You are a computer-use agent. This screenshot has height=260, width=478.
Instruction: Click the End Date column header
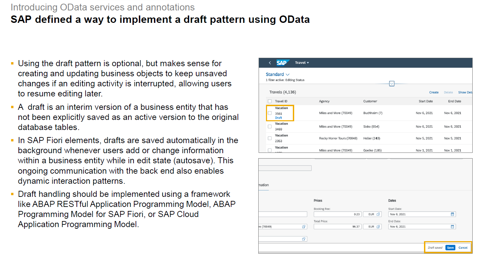tap(455, 101)
